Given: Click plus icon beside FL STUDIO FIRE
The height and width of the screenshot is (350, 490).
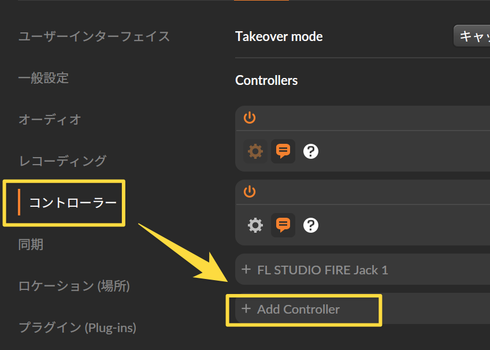Looking at the screenshot, I should coord(246,269).
